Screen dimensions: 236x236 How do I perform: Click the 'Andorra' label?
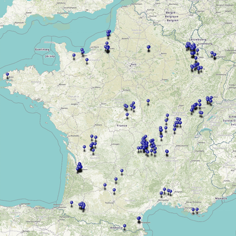point(116,228)
